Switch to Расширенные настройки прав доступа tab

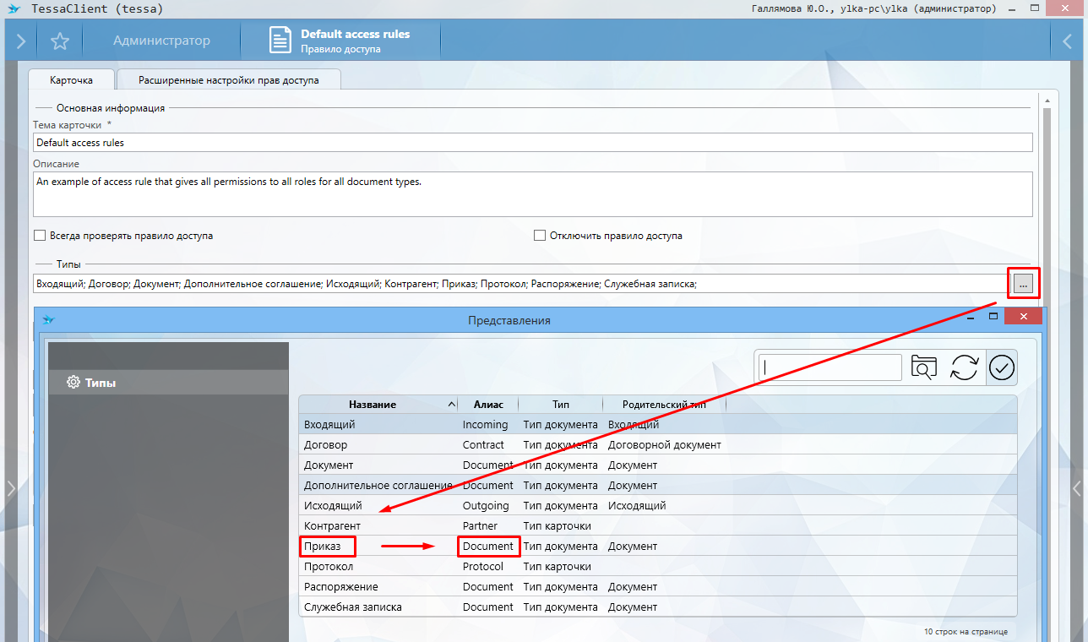click(228, 80)
